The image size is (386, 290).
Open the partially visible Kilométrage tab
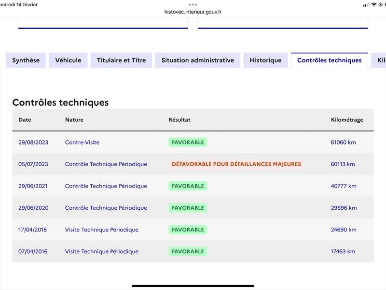(379, 60)
